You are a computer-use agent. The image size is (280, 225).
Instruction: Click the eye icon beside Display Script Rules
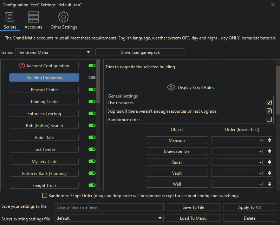(171, 87)
